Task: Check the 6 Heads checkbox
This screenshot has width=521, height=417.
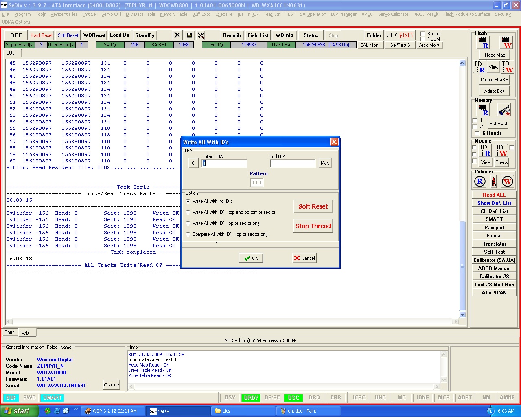Action: coord(477,133)
